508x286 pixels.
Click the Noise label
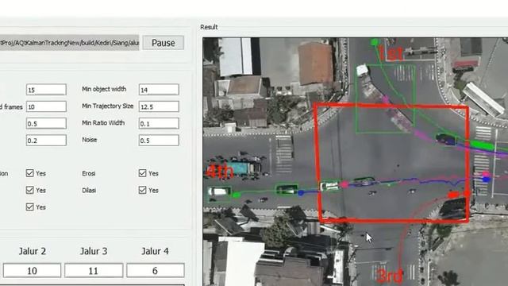tap(90, 140)
